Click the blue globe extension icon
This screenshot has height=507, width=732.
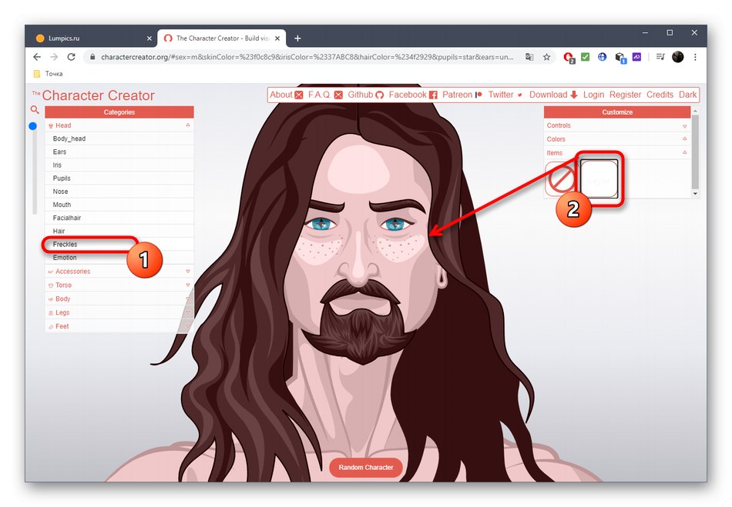603,57
